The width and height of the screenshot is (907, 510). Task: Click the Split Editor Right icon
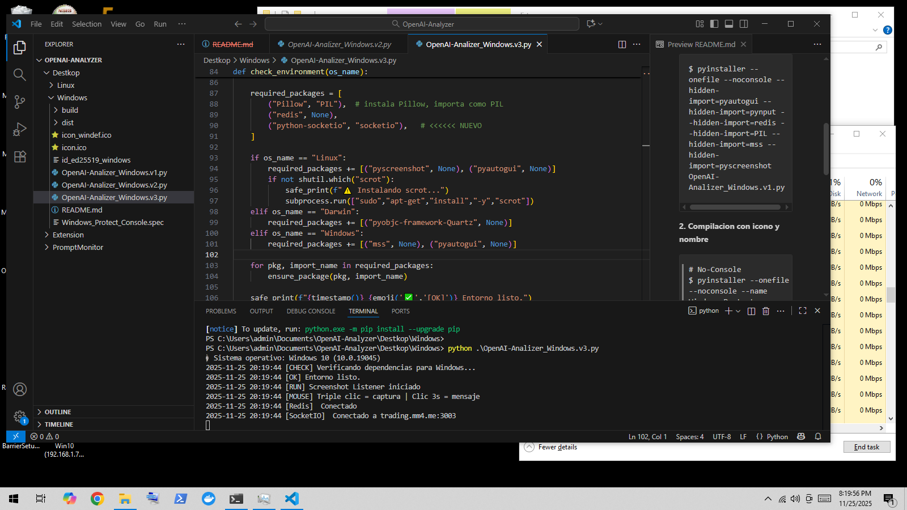click(622, 44)
